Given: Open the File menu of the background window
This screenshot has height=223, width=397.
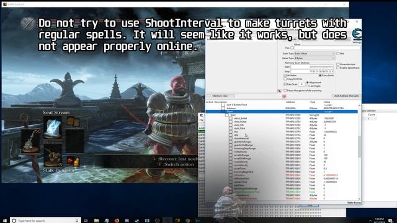Looking at the screenshot, I should 201,120.
